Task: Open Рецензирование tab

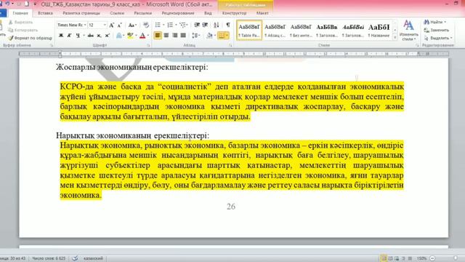Action: [178, 13]
